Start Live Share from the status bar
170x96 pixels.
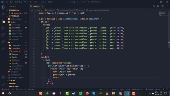29,89
